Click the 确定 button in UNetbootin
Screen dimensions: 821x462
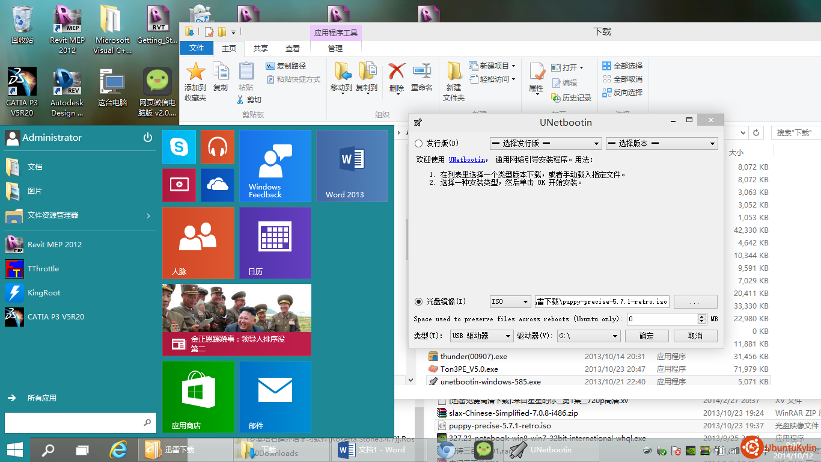647,336
